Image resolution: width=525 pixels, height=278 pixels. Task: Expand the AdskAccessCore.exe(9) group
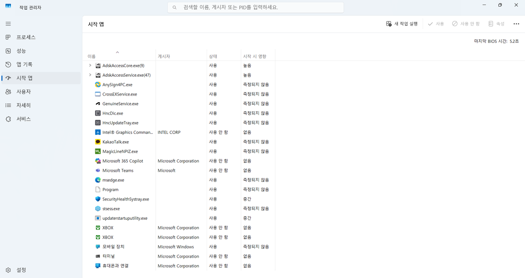(x=90, y=65)
